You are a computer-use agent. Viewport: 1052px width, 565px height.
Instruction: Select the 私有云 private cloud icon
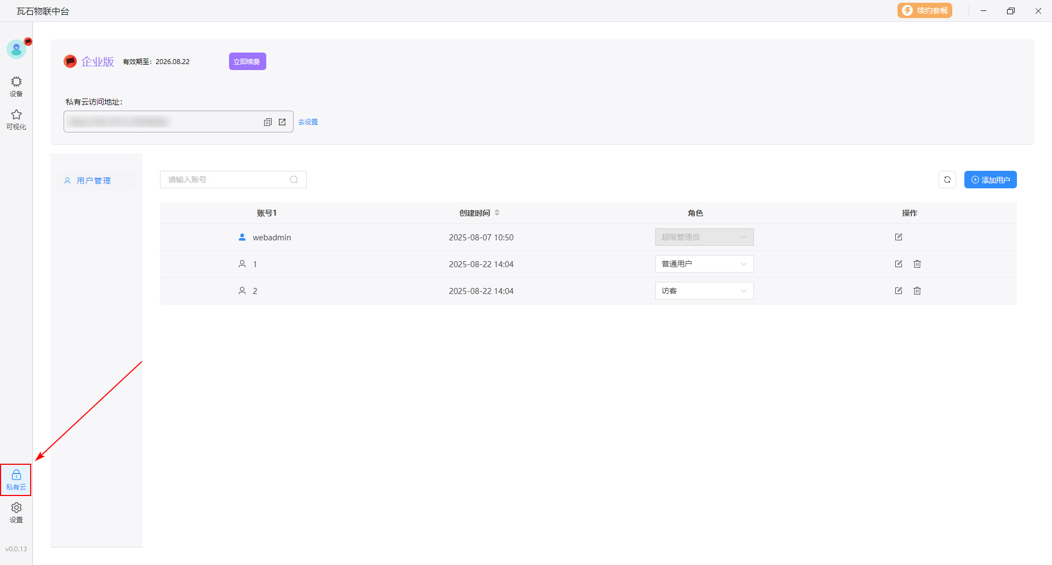16,480
